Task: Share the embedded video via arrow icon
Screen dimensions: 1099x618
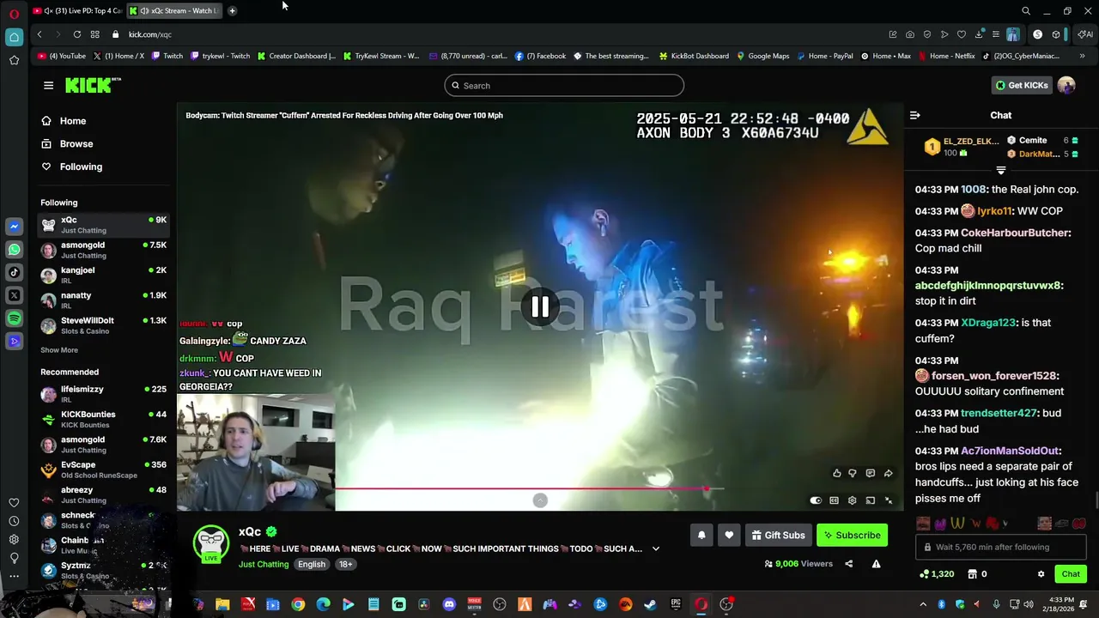Action: (x=889, y=473)
